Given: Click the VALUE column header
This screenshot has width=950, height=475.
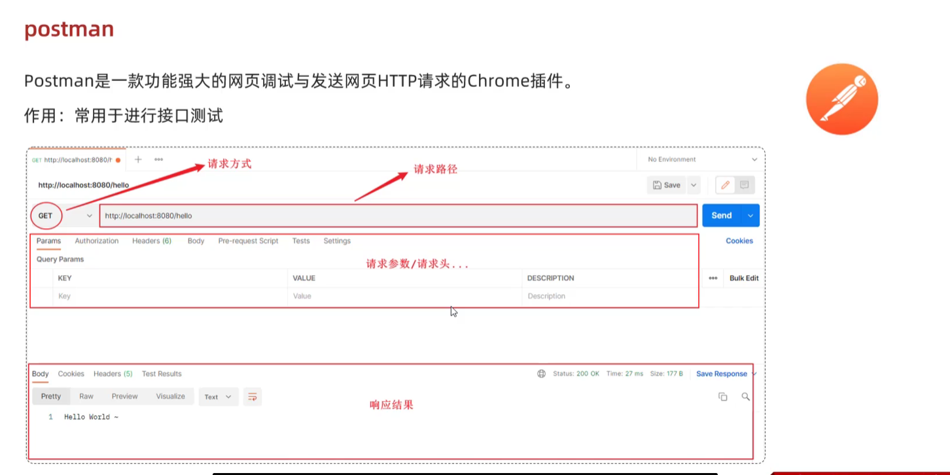Looking at the screenshot, I should 304,278.
